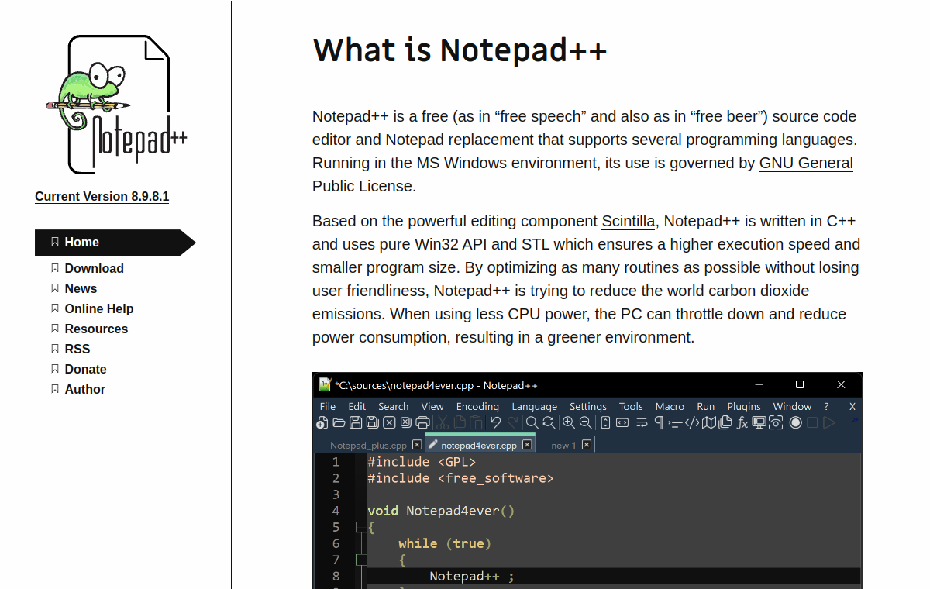Viewport: 930px width, 589px height.
Task: Open the News sidebar link
Action: pyautogui.click(x=81, y=288)
